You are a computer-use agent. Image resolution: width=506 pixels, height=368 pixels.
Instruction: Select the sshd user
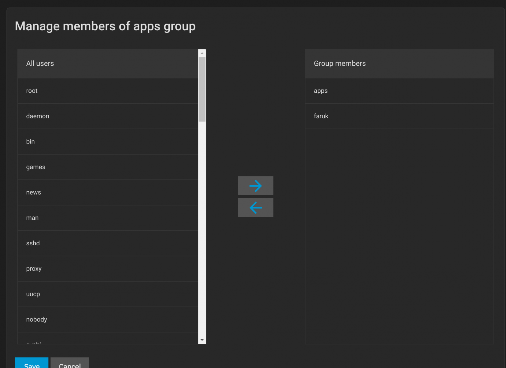coord(108,243)
